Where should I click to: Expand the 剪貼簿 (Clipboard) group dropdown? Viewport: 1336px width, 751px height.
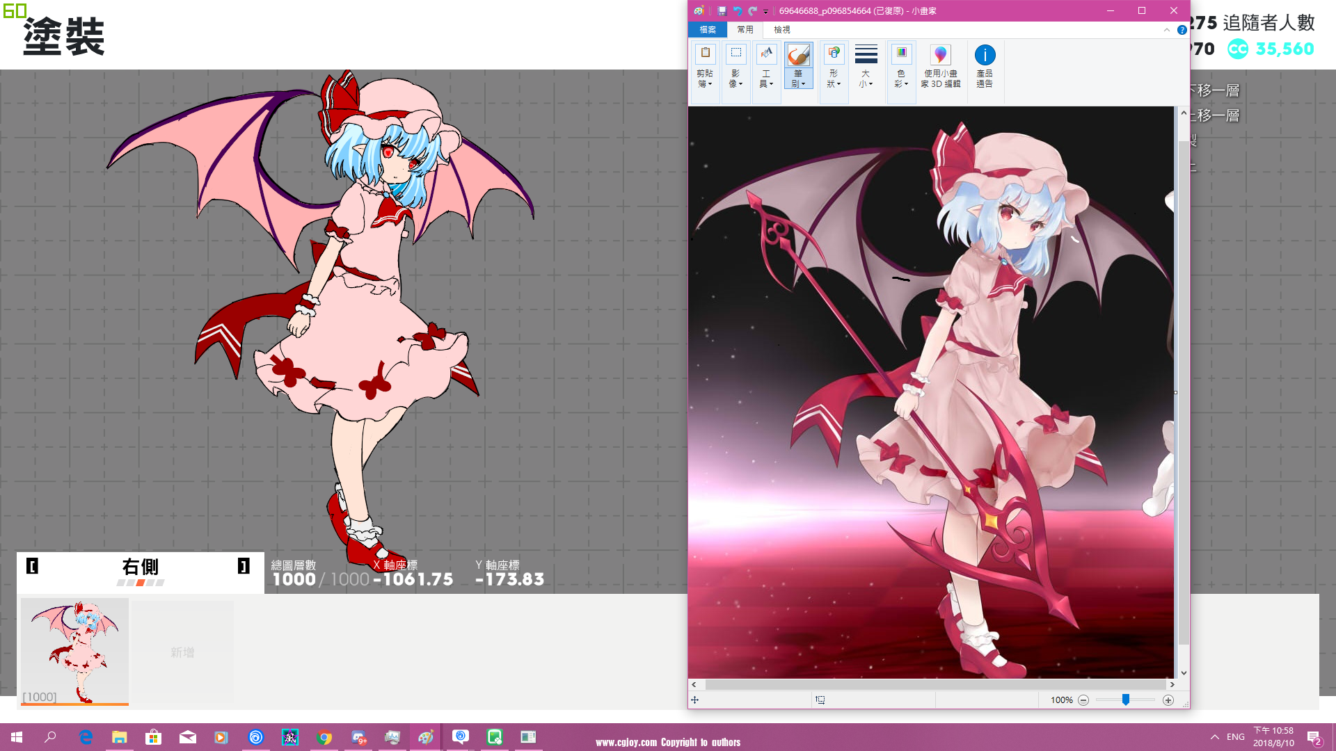705,79
